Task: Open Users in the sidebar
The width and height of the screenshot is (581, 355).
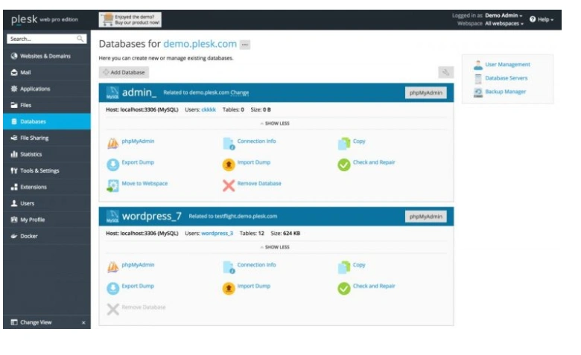Action: click(47, 203)
